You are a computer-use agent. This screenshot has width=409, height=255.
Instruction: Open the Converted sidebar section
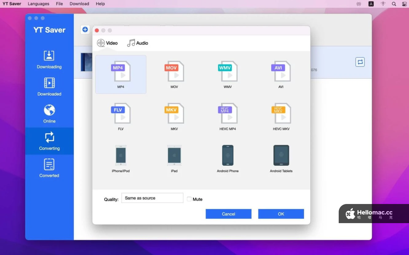pos(49,168)
